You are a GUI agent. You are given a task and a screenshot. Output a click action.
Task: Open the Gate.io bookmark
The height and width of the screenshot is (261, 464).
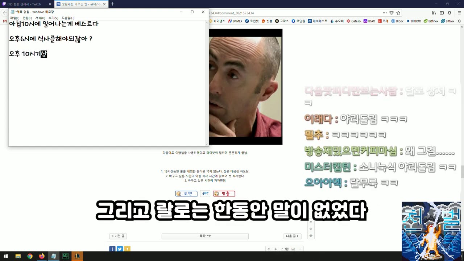(353, 21)
